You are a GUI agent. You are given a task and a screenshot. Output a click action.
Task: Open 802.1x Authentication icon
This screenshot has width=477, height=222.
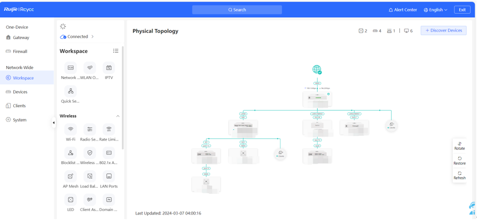(109, 153)
